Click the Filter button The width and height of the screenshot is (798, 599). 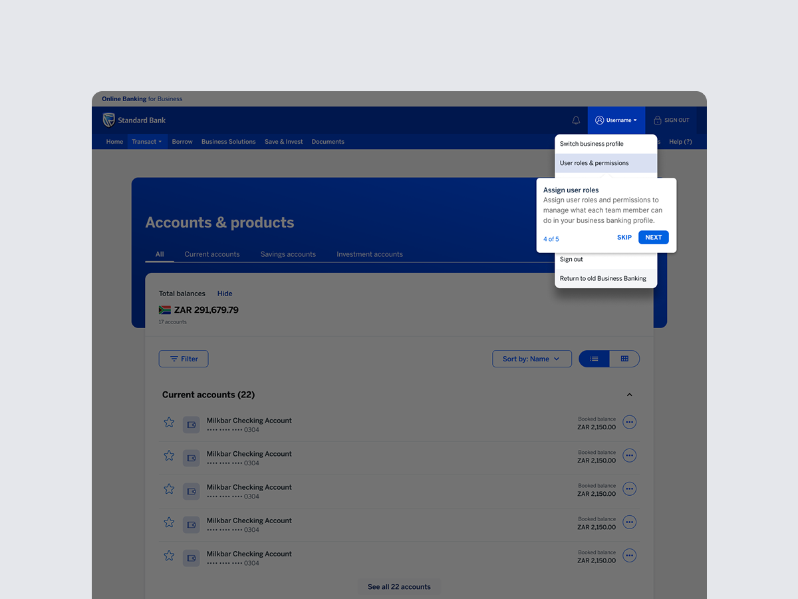(184, 359)
